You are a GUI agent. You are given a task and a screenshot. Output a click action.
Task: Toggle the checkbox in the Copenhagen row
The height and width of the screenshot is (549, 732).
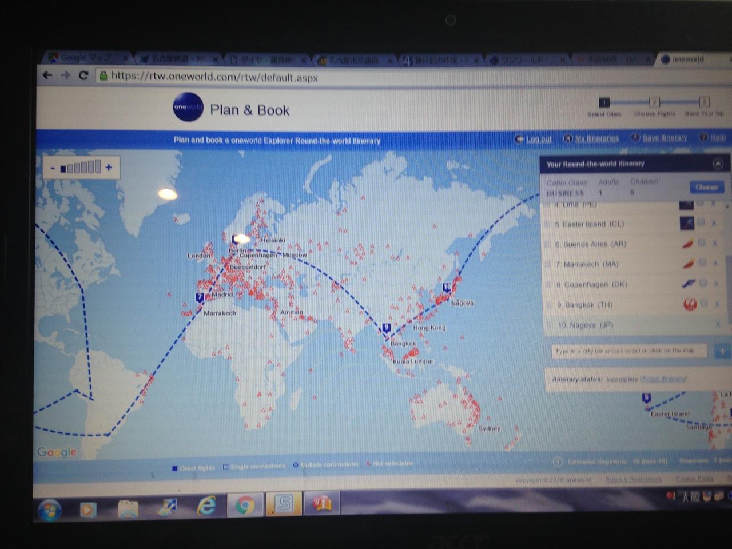pyautogui.click(x=703, y=283)
